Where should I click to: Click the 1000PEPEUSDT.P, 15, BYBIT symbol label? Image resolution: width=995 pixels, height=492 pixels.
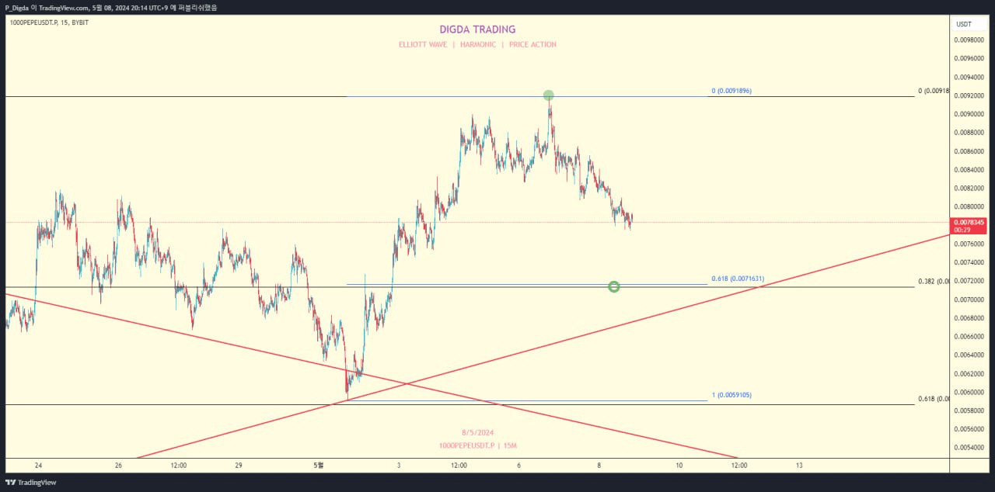(x=49, y=23)
